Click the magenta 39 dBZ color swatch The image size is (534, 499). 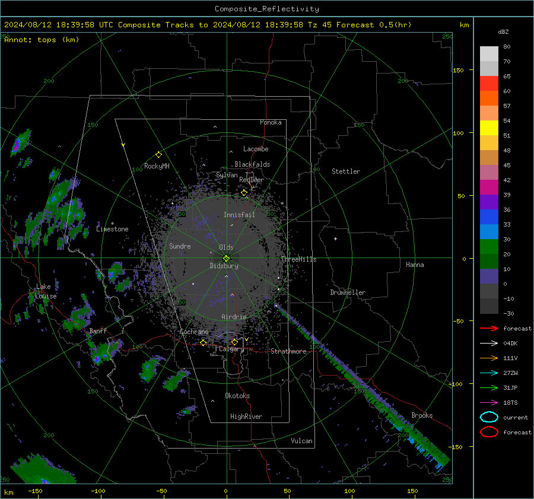pyautogui.click(x=489, y=187)
